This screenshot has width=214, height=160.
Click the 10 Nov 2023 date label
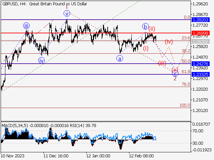click(13, 156)
